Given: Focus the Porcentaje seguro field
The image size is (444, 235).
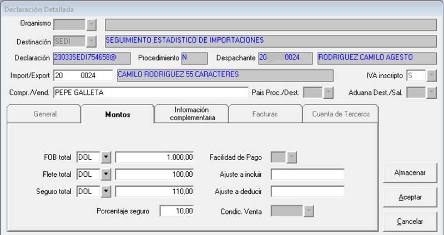Looking at the screenshot, I should [x=177, y=211].
